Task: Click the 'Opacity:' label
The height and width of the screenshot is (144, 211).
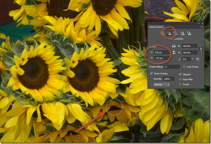Action: tap(158, 79)
